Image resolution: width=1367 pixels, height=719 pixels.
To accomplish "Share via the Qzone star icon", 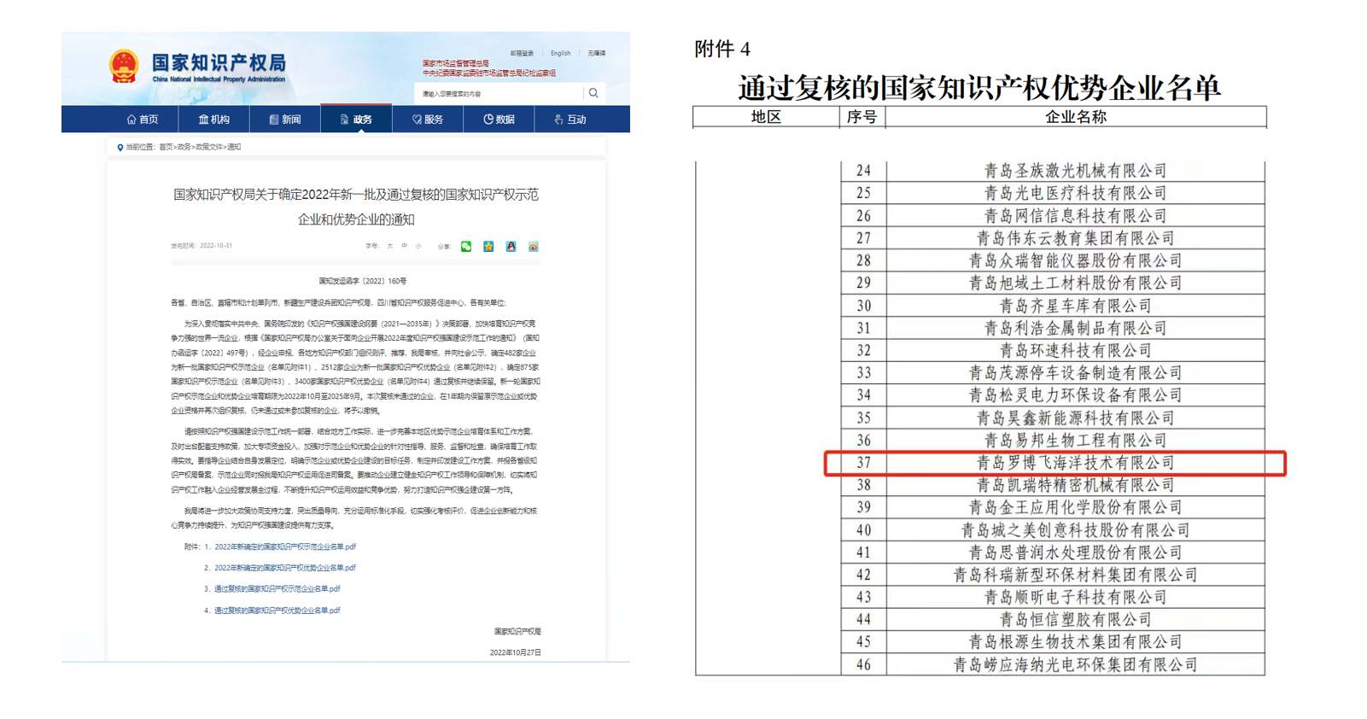I will (x=488, y=247).
